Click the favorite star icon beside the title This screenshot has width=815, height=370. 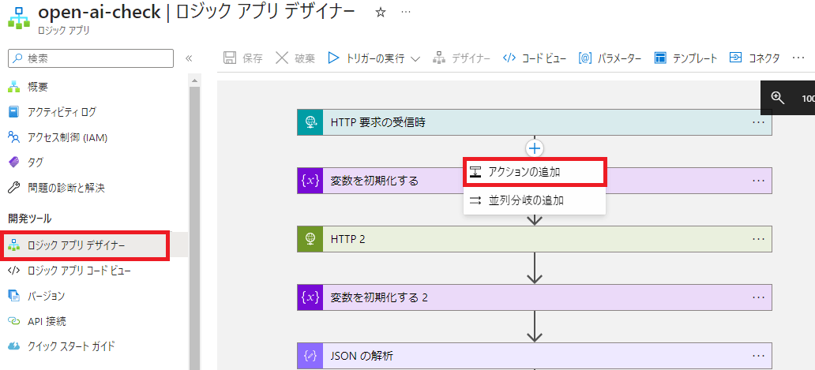(381, 13)
